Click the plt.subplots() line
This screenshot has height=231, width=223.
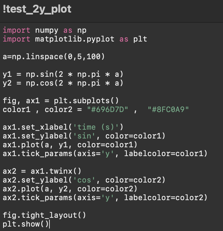click(60, 101)
